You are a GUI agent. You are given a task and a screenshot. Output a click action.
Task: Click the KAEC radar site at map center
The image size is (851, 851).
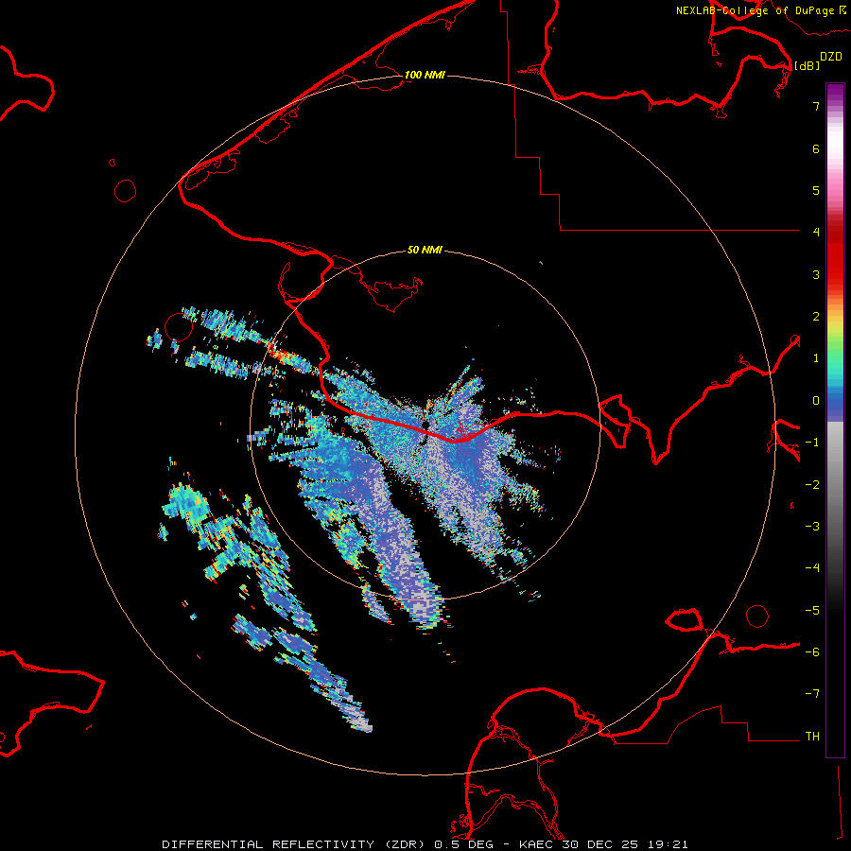click(425, 425)
